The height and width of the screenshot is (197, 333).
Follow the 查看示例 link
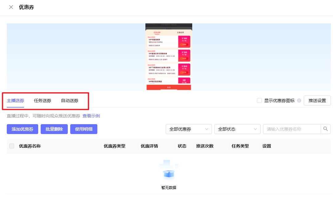91,116
